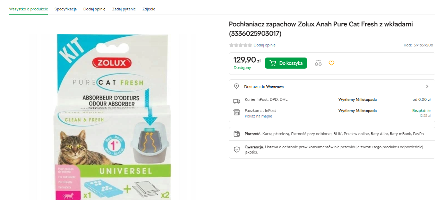Viewport: 444px width, 210px height.
Task: Click the Do koszyka button
Action: (x=286, y=63)
